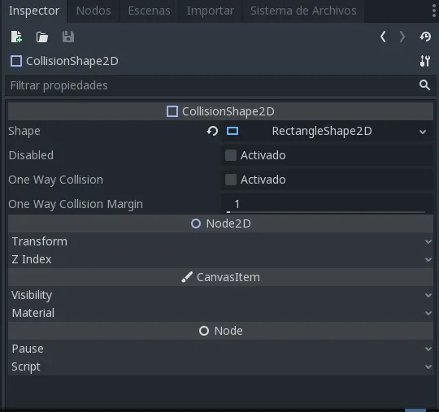The image size is (439, 412).
Task: Click the CollisionShape2D section header icon
Action: tap(172, 111)
